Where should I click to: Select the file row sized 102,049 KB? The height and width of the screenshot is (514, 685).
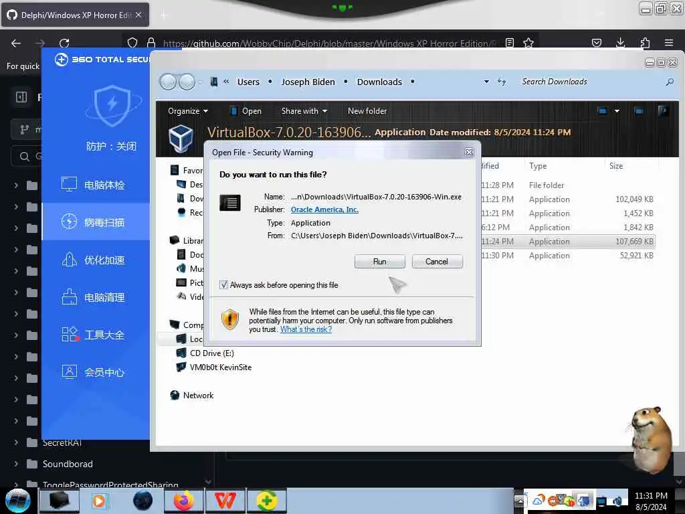(x=568, y=199)
